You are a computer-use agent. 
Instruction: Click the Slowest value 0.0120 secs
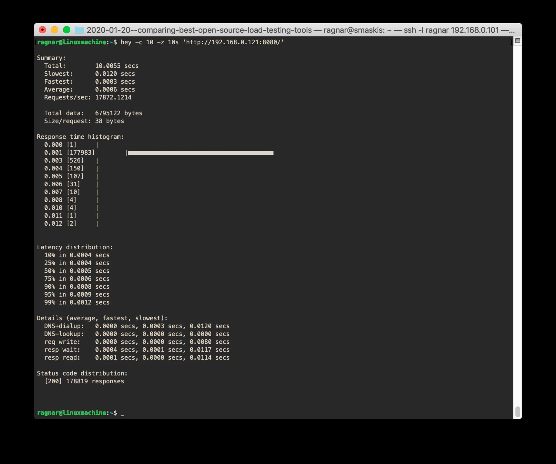115,74
